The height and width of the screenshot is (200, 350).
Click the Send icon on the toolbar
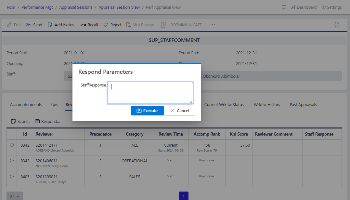(34, 24)
